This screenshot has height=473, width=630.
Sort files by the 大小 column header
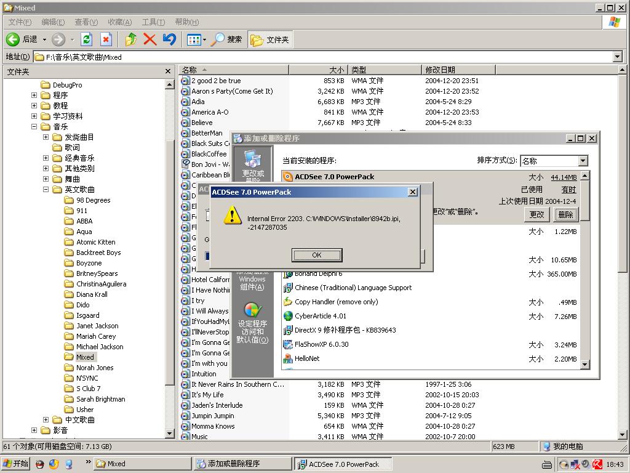(318, 70)
